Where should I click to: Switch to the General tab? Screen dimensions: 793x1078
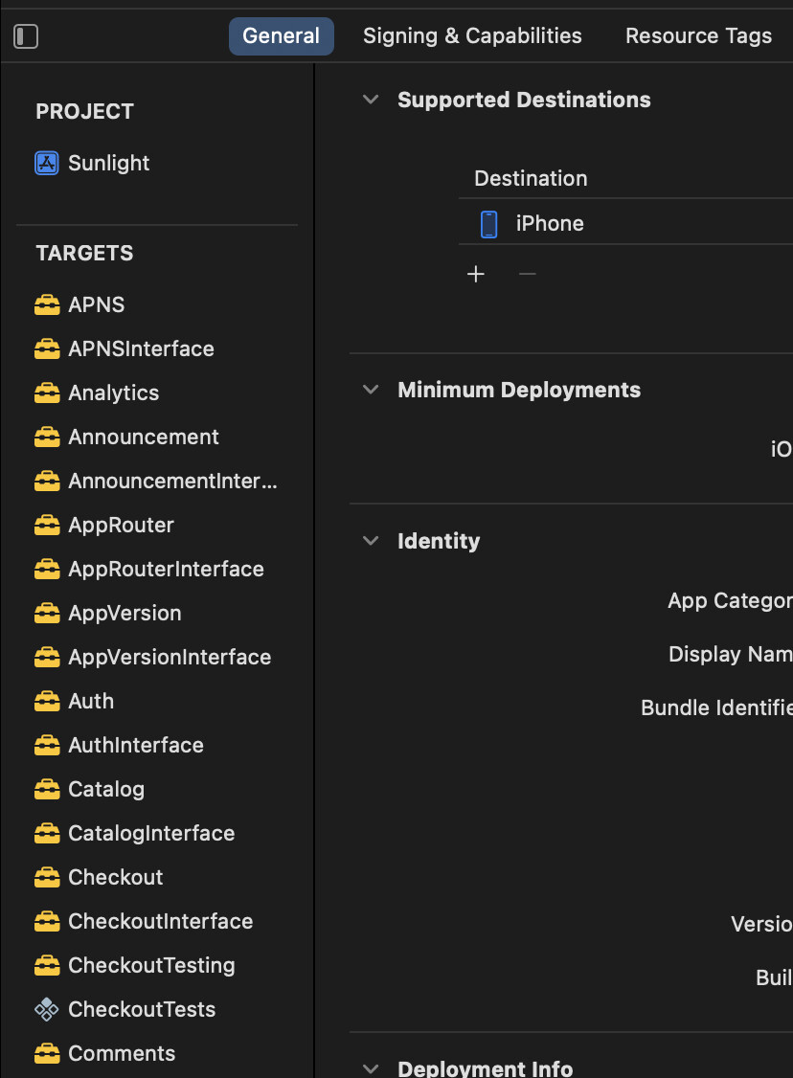[x=282, y=35]
